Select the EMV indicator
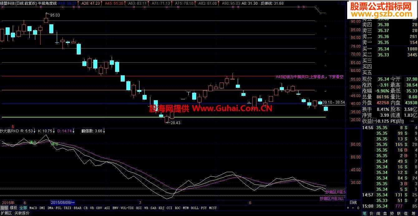Screen dimensions: 418x216 point(115,208)
